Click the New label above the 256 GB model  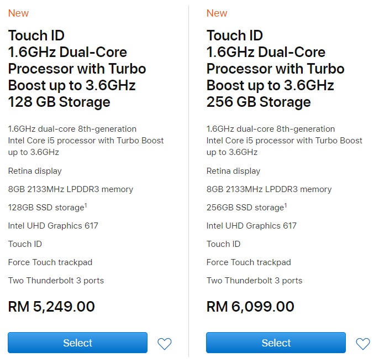point(217,13)
